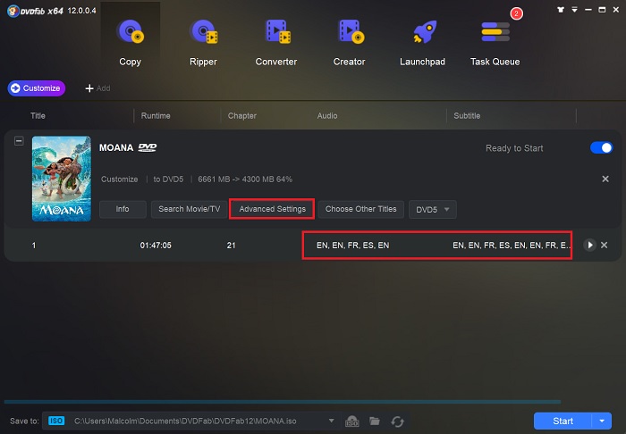Select ISO image output icon
Screen dimensions: 626x434
tap(352, 421)
